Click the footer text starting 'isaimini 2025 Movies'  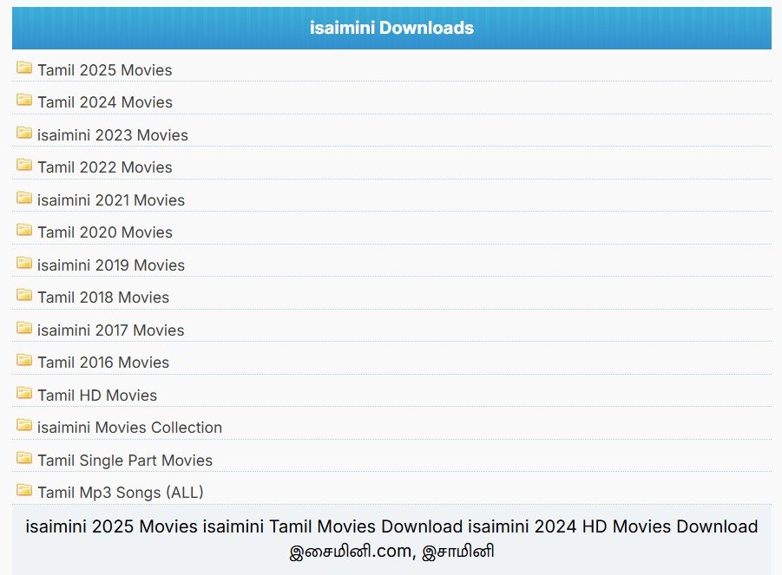[x=391, y=526]
